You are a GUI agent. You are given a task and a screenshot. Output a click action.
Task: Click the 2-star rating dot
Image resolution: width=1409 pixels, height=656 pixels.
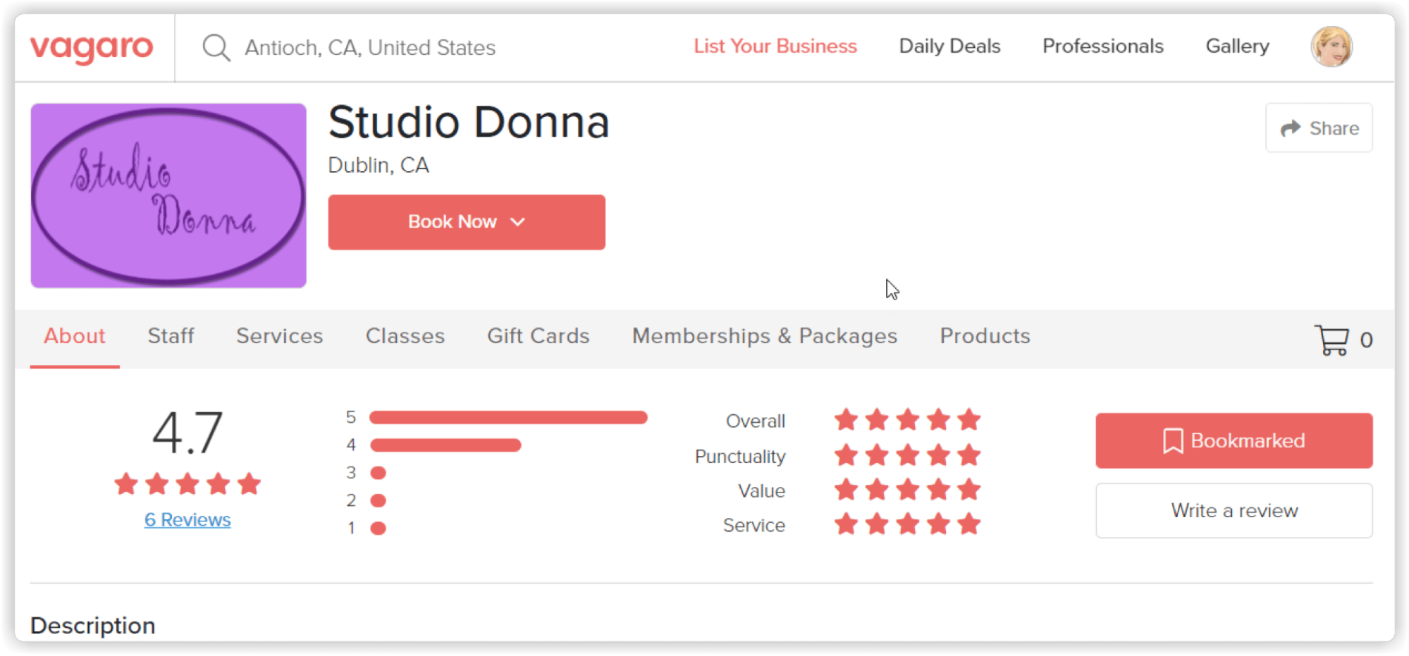click(379, 501)
